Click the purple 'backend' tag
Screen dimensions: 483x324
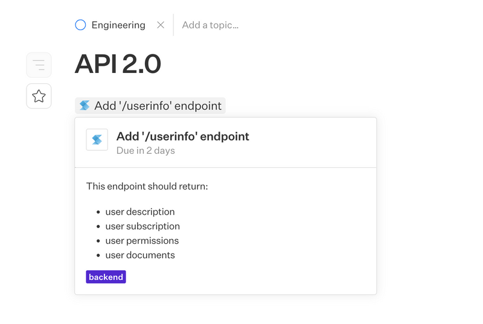(x=106, y=277)
